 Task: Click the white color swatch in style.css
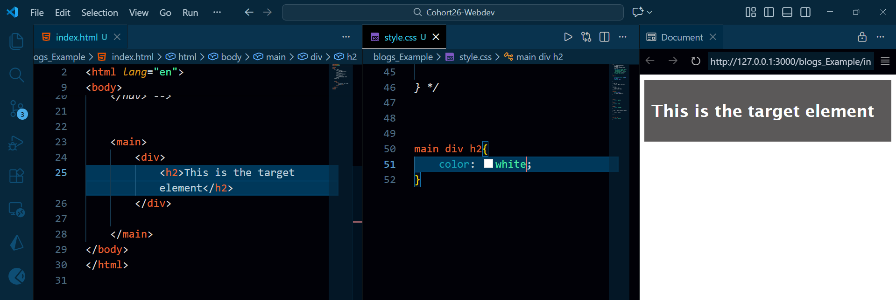pos(488,164)
